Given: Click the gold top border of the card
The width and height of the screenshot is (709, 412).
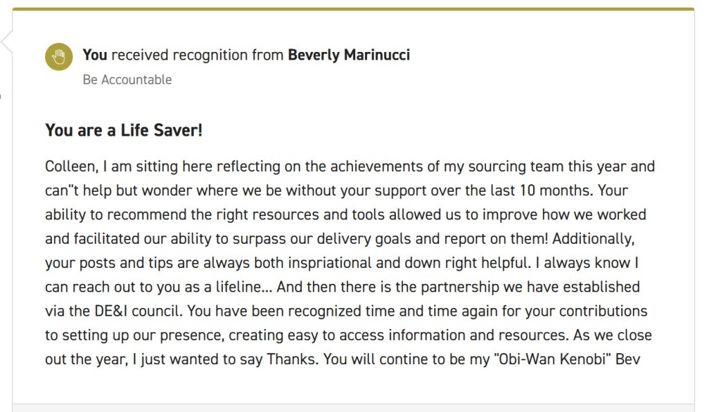Looking at the screenshot, I should [x=353, y=9].
